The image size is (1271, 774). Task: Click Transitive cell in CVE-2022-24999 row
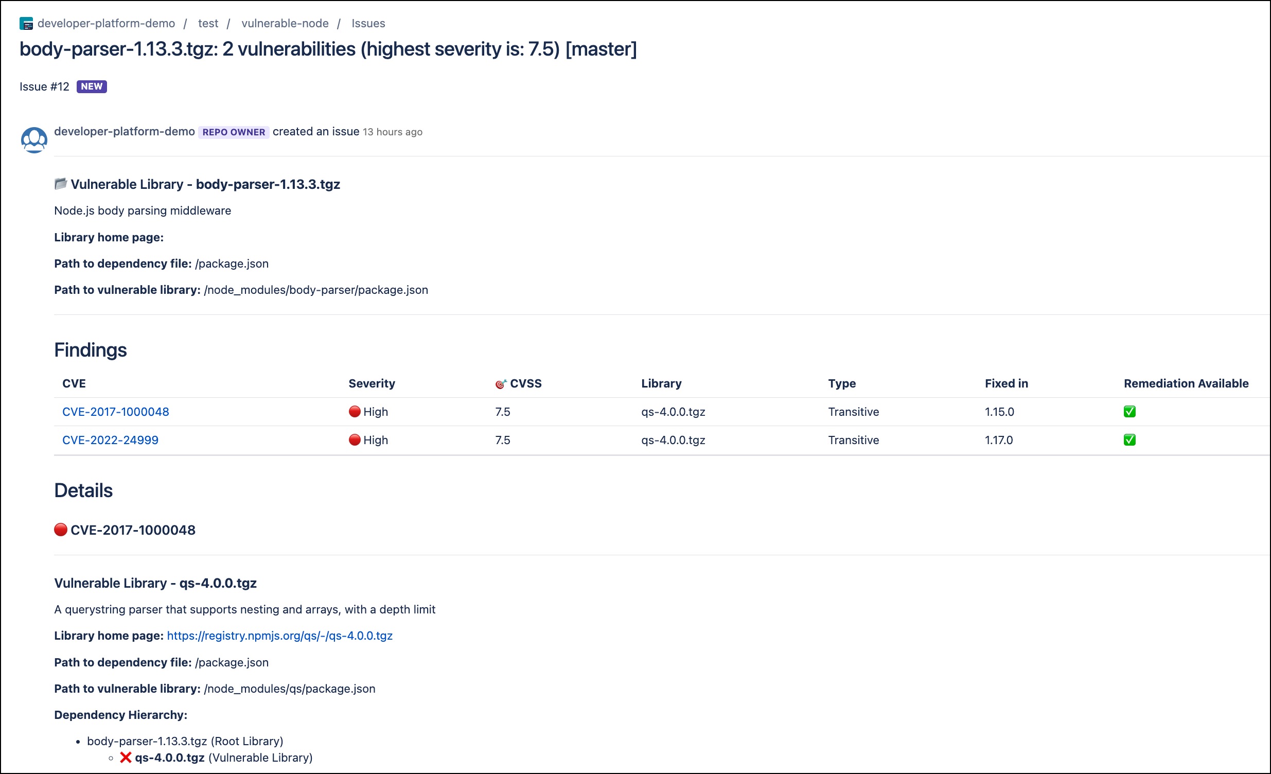pos(854,440)
